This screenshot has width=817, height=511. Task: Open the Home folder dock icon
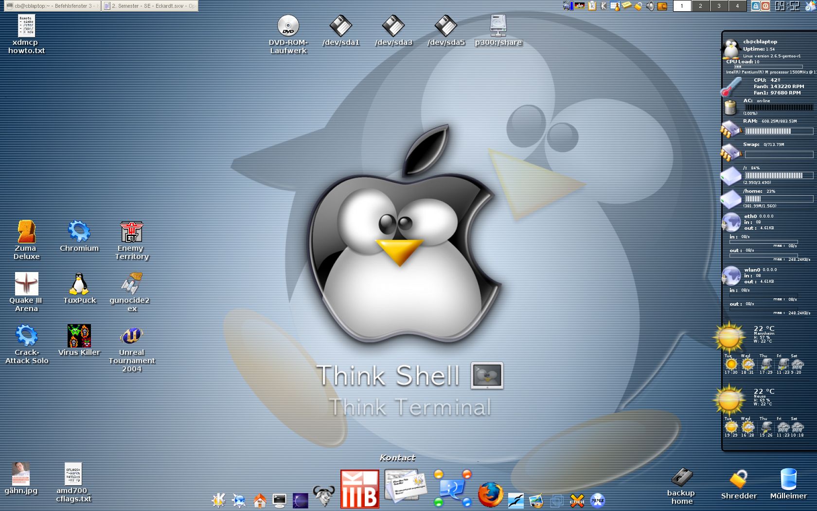260,500
